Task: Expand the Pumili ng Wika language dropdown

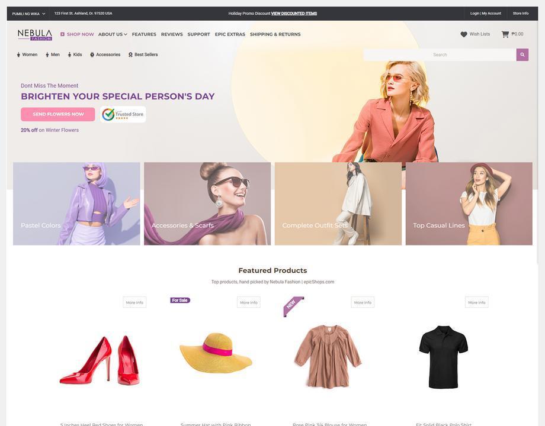Action: 28,14
